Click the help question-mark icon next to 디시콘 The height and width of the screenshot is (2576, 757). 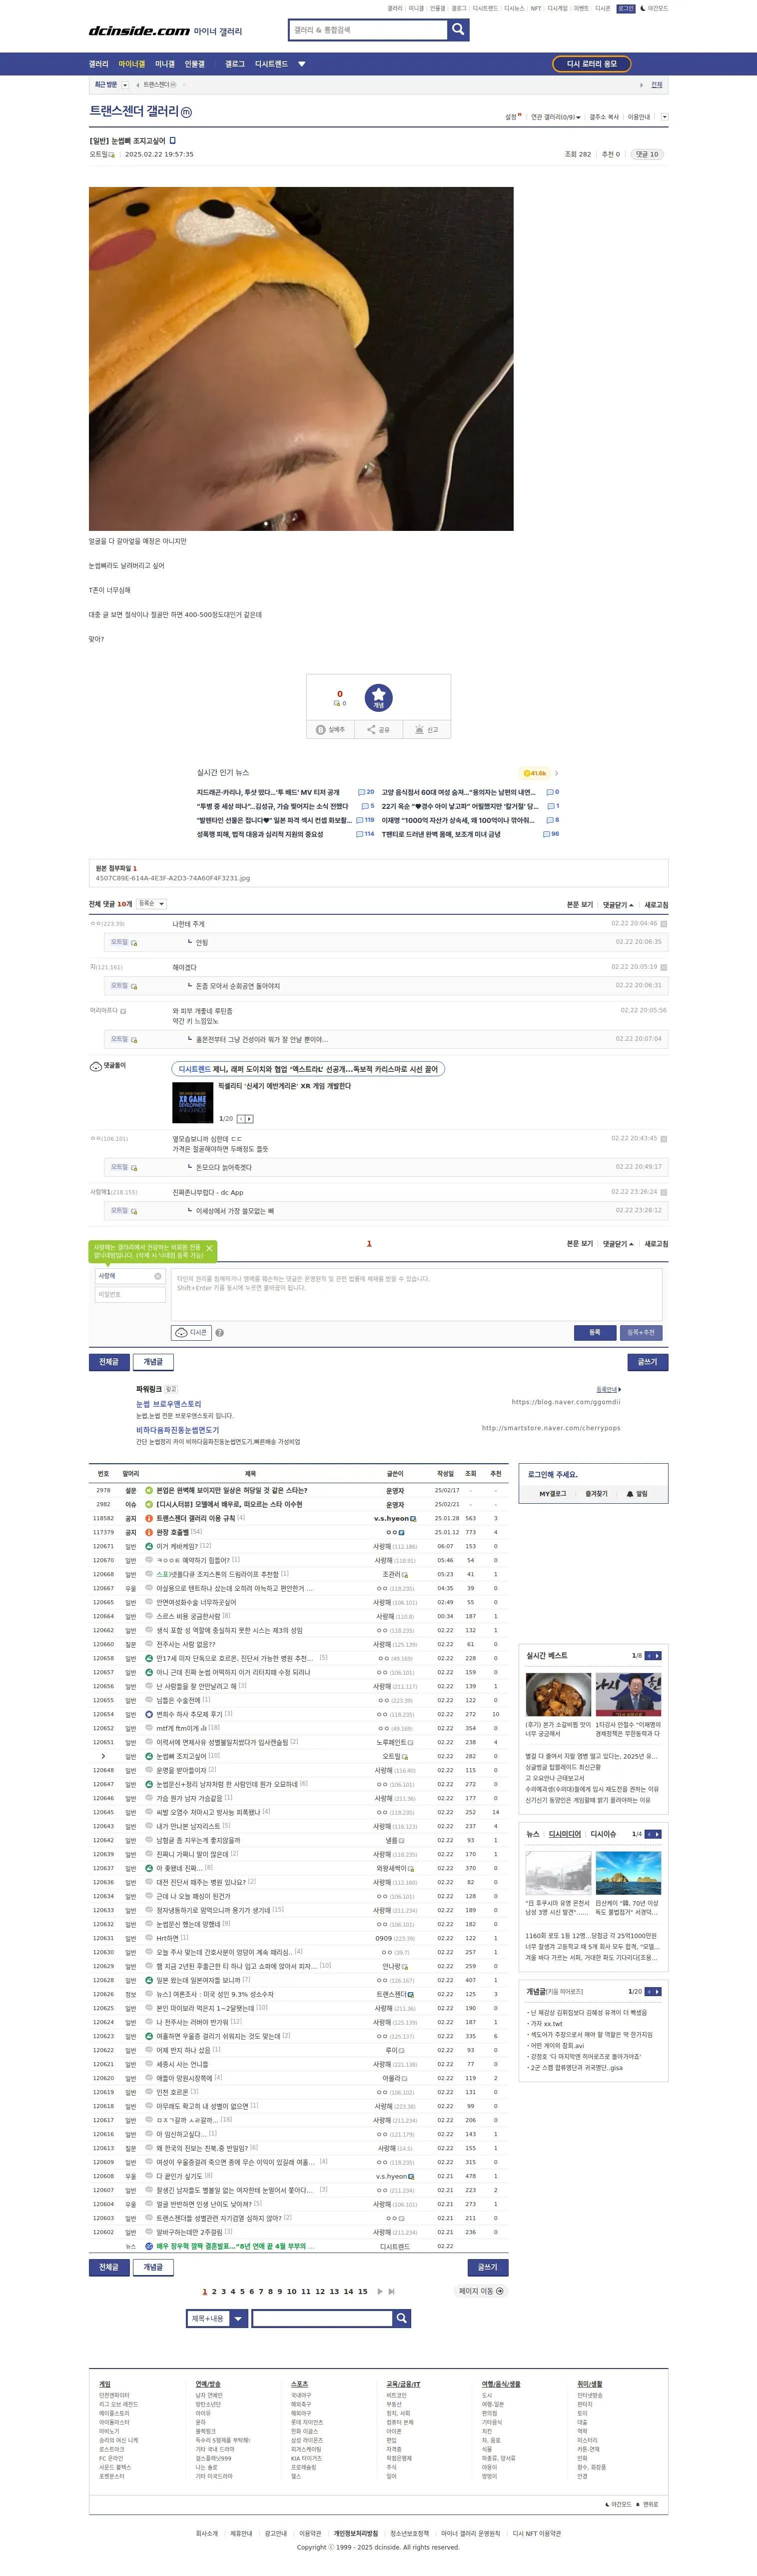(219, 1332)
